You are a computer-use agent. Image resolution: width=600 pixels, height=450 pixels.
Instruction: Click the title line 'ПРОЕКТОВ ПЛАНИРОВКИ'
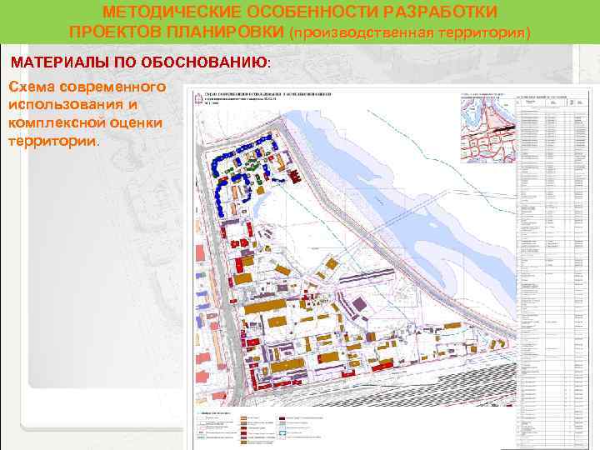[177, 32]
